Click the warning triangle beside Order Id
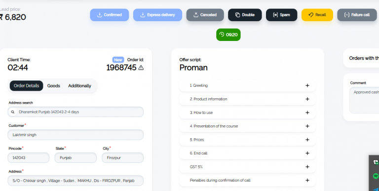379x191 pixels. pos(141,68)
